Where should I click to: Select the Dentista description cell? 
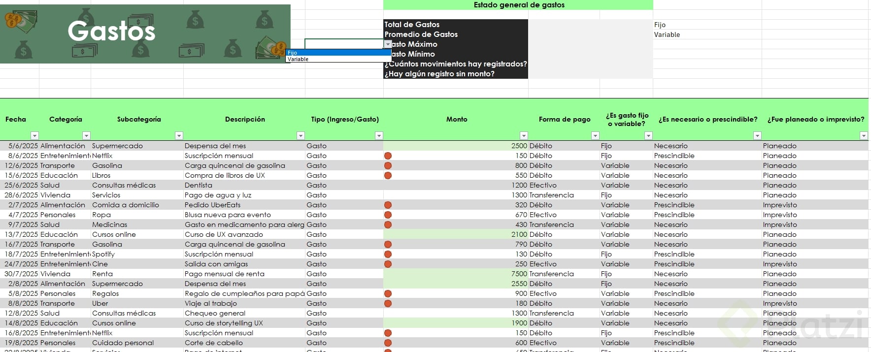click(244, 185)
